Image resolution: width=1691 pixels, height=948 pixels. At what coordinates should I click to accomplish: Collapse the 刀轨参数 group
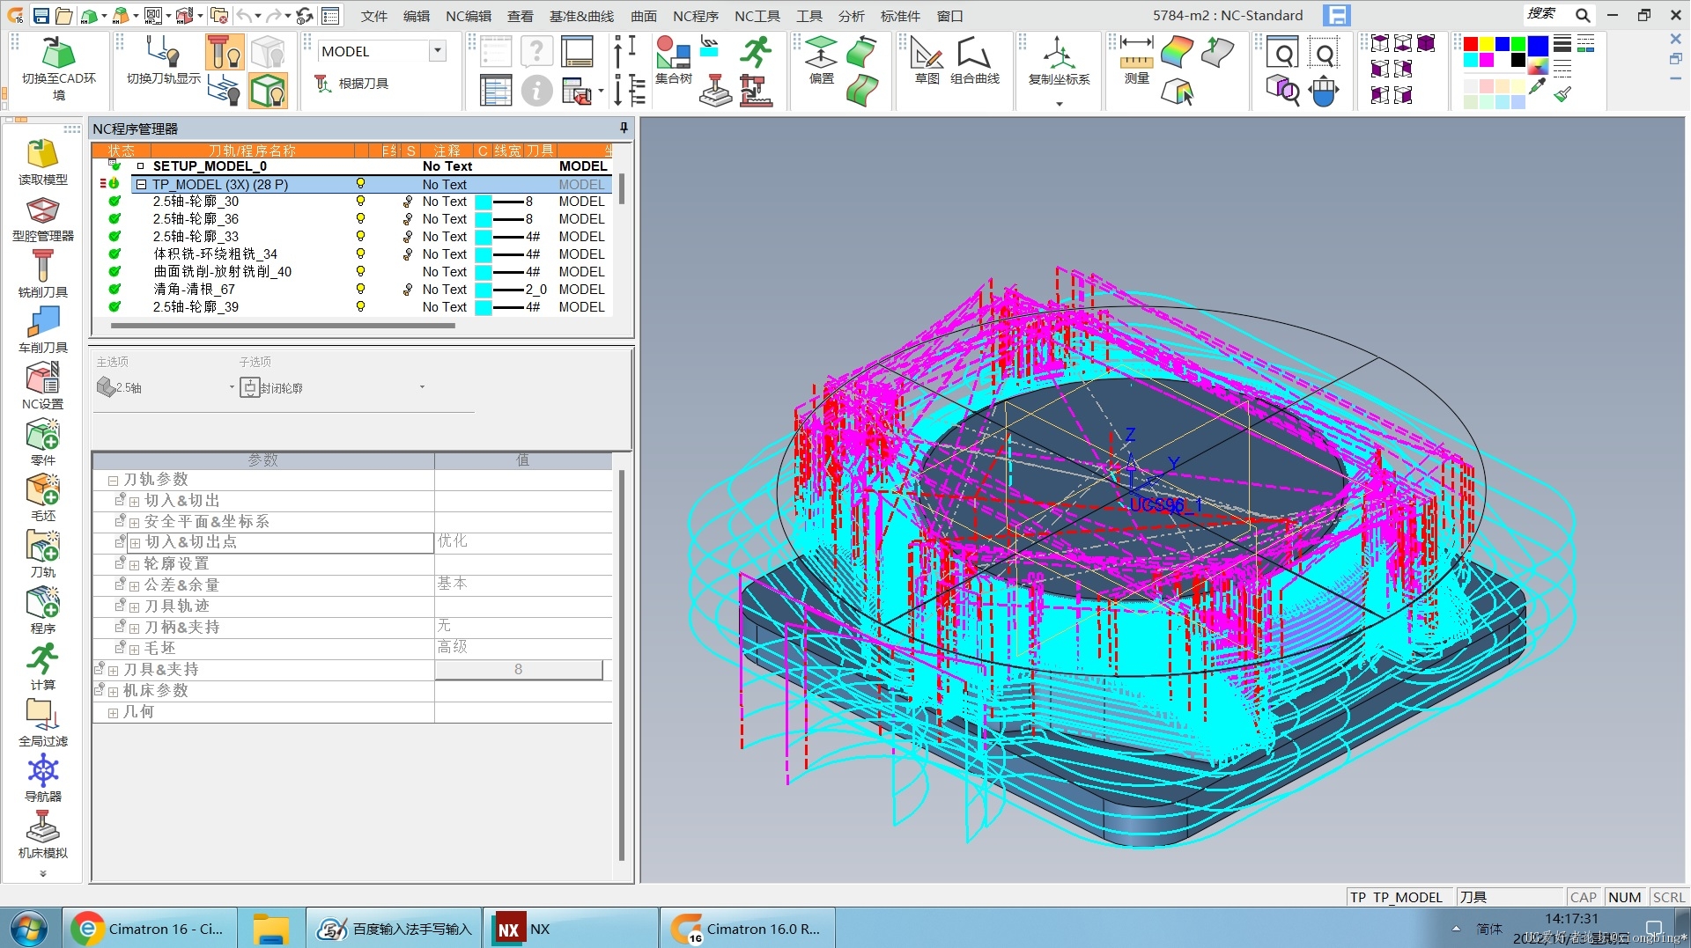(113, 481)
